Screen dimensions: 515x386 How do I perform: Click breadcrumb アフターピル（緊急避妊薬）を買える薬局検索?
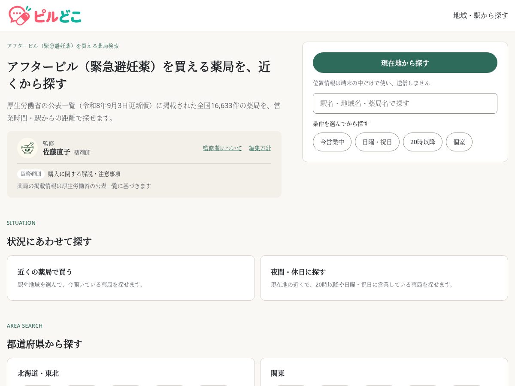click(63, 46)
